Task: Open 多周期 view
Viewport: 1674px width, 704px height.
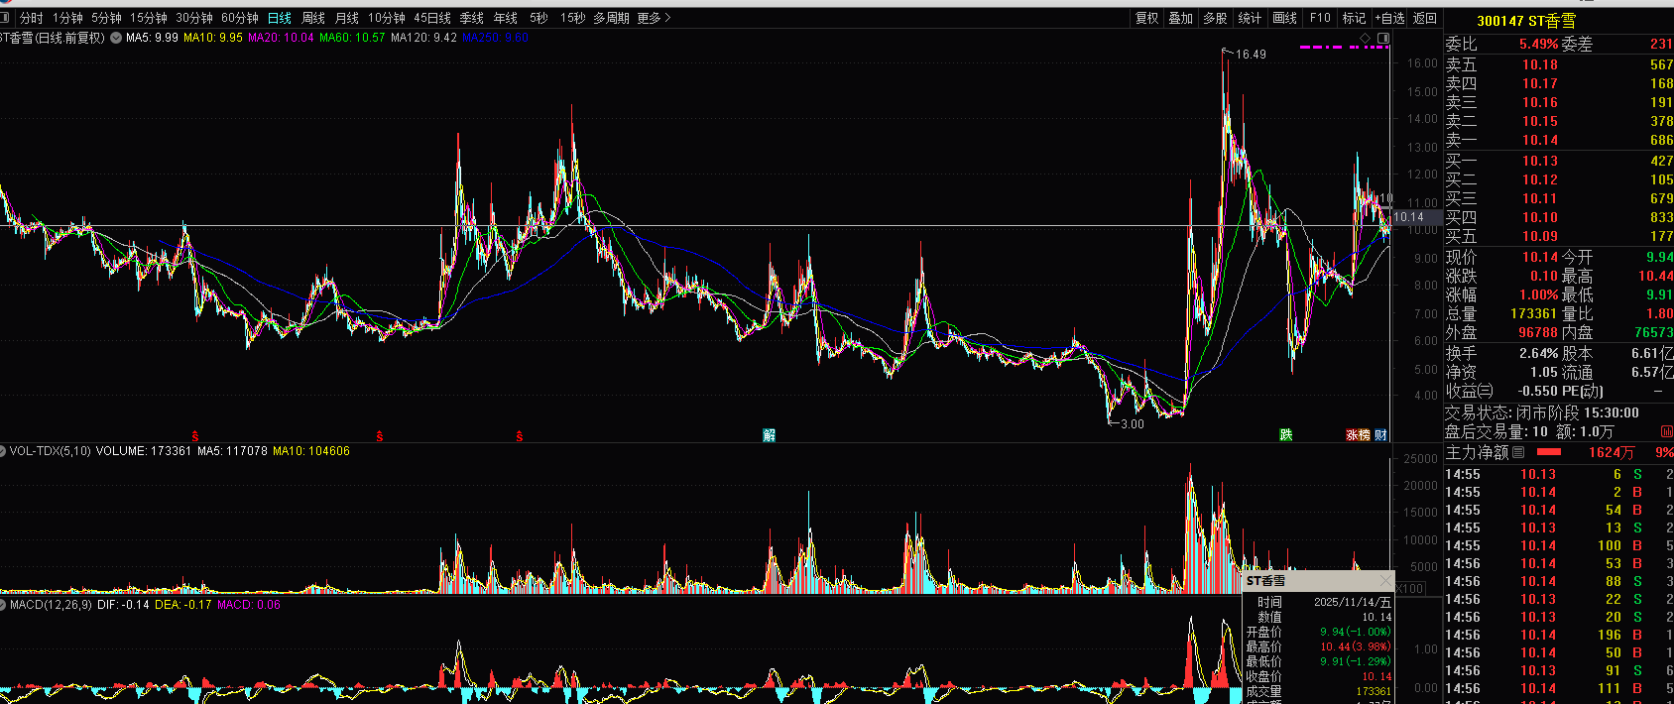Action: tap(612, 18)
